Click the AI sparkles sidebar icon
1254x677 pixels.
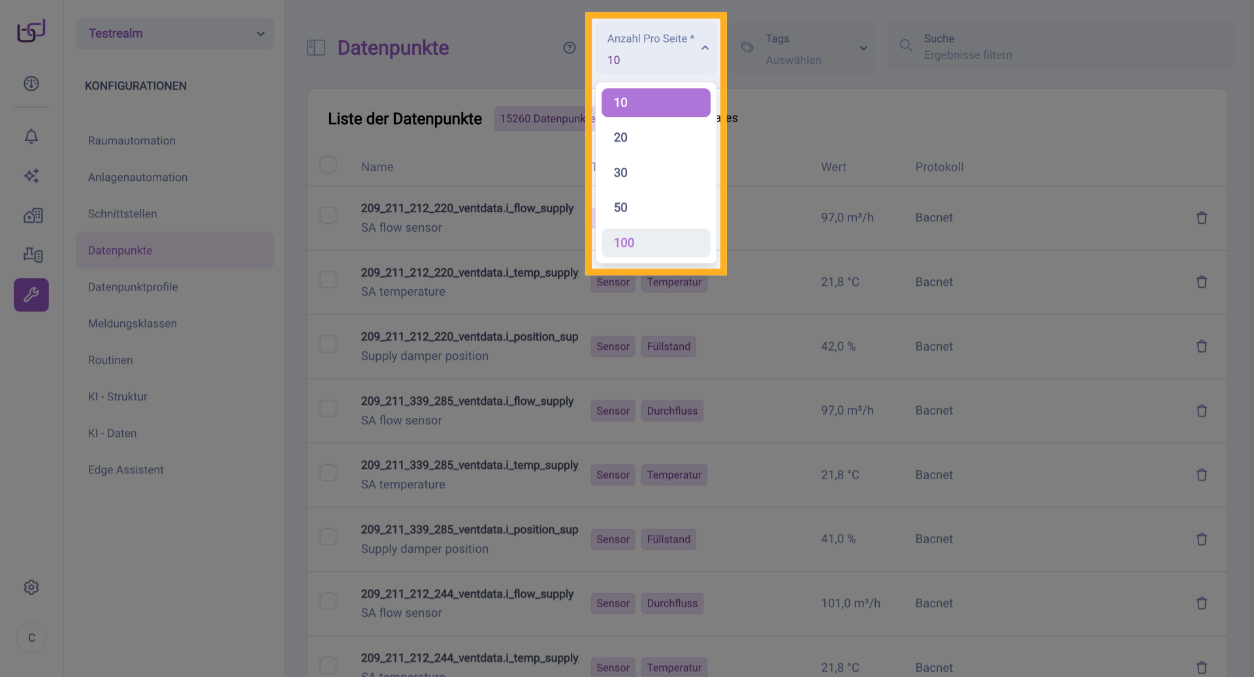[31, 176]
